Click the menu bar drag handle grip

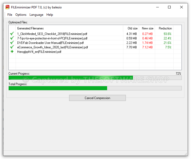(x=5, y=14)
